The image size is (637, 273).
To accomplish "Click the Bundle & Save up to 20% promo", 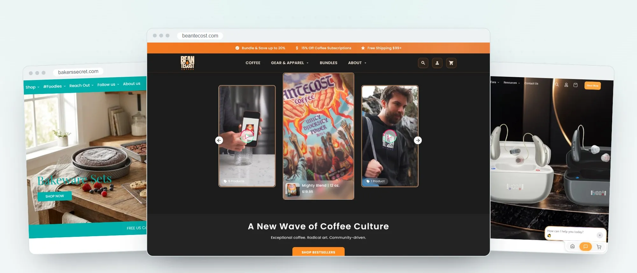I will [260, 48].
